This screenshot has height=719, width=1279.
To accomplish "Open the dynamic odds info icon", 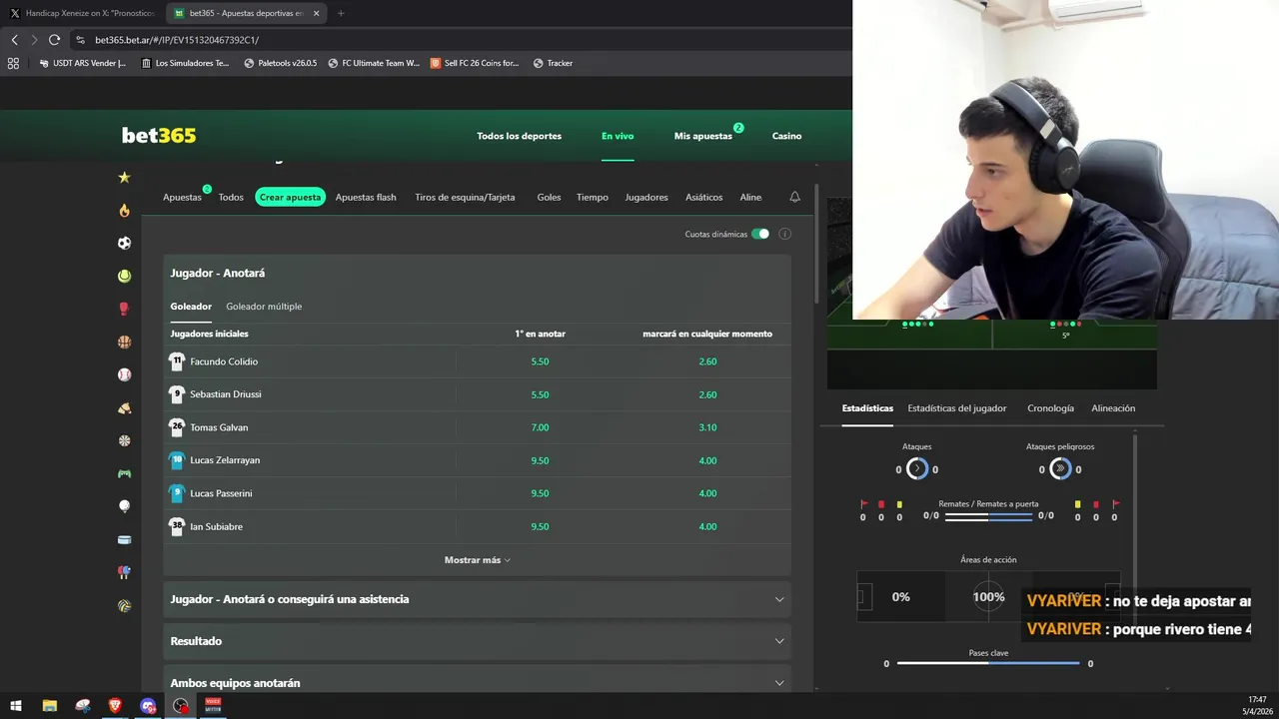I will click(x=784, y=234).
